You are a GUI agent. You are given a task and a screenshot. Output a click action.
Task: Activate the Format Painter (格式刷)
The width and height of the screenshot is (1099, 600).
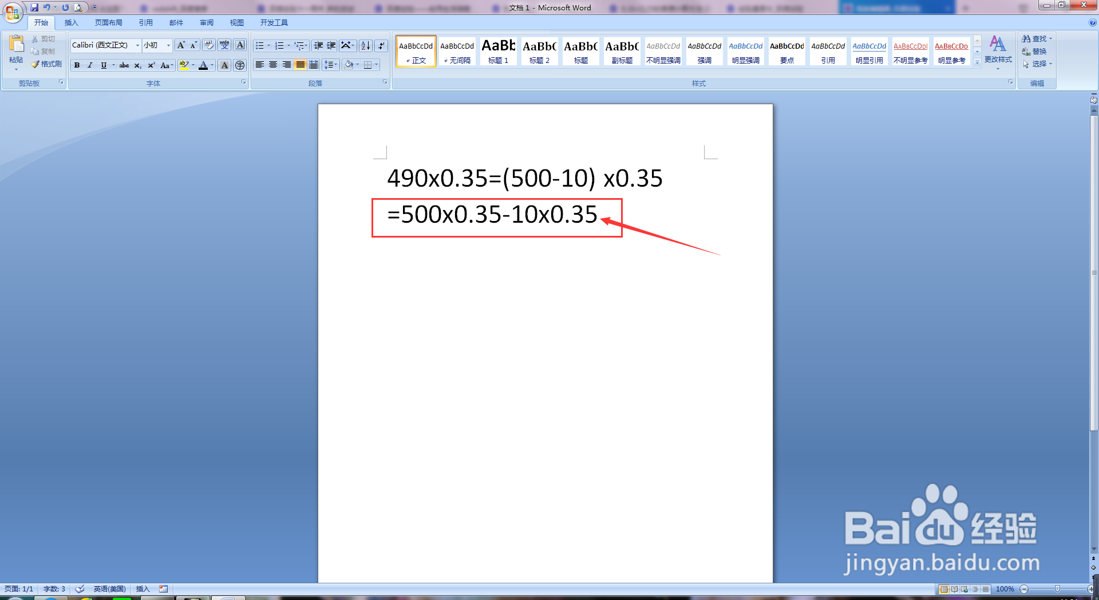coord(46,64)
